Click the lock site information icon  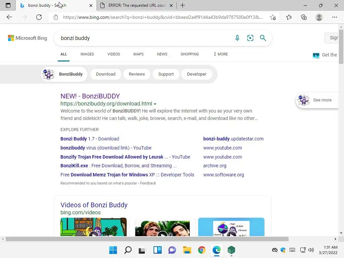point(56,17)
